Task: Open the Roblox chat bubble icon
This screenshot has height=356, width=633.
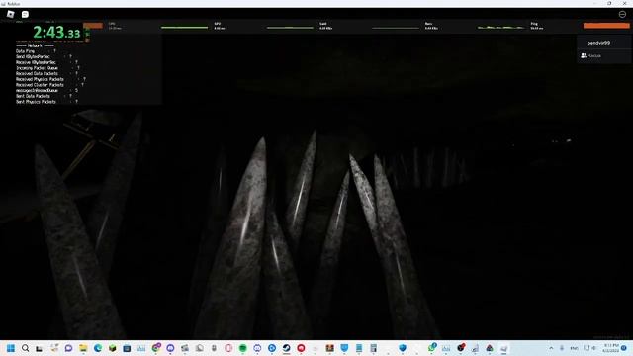Action: click(x=25, y=14)
